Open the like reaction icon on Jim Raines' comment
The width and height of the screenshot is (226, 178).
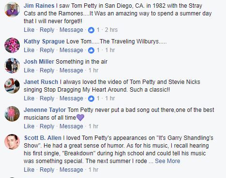tap(91, 30)
